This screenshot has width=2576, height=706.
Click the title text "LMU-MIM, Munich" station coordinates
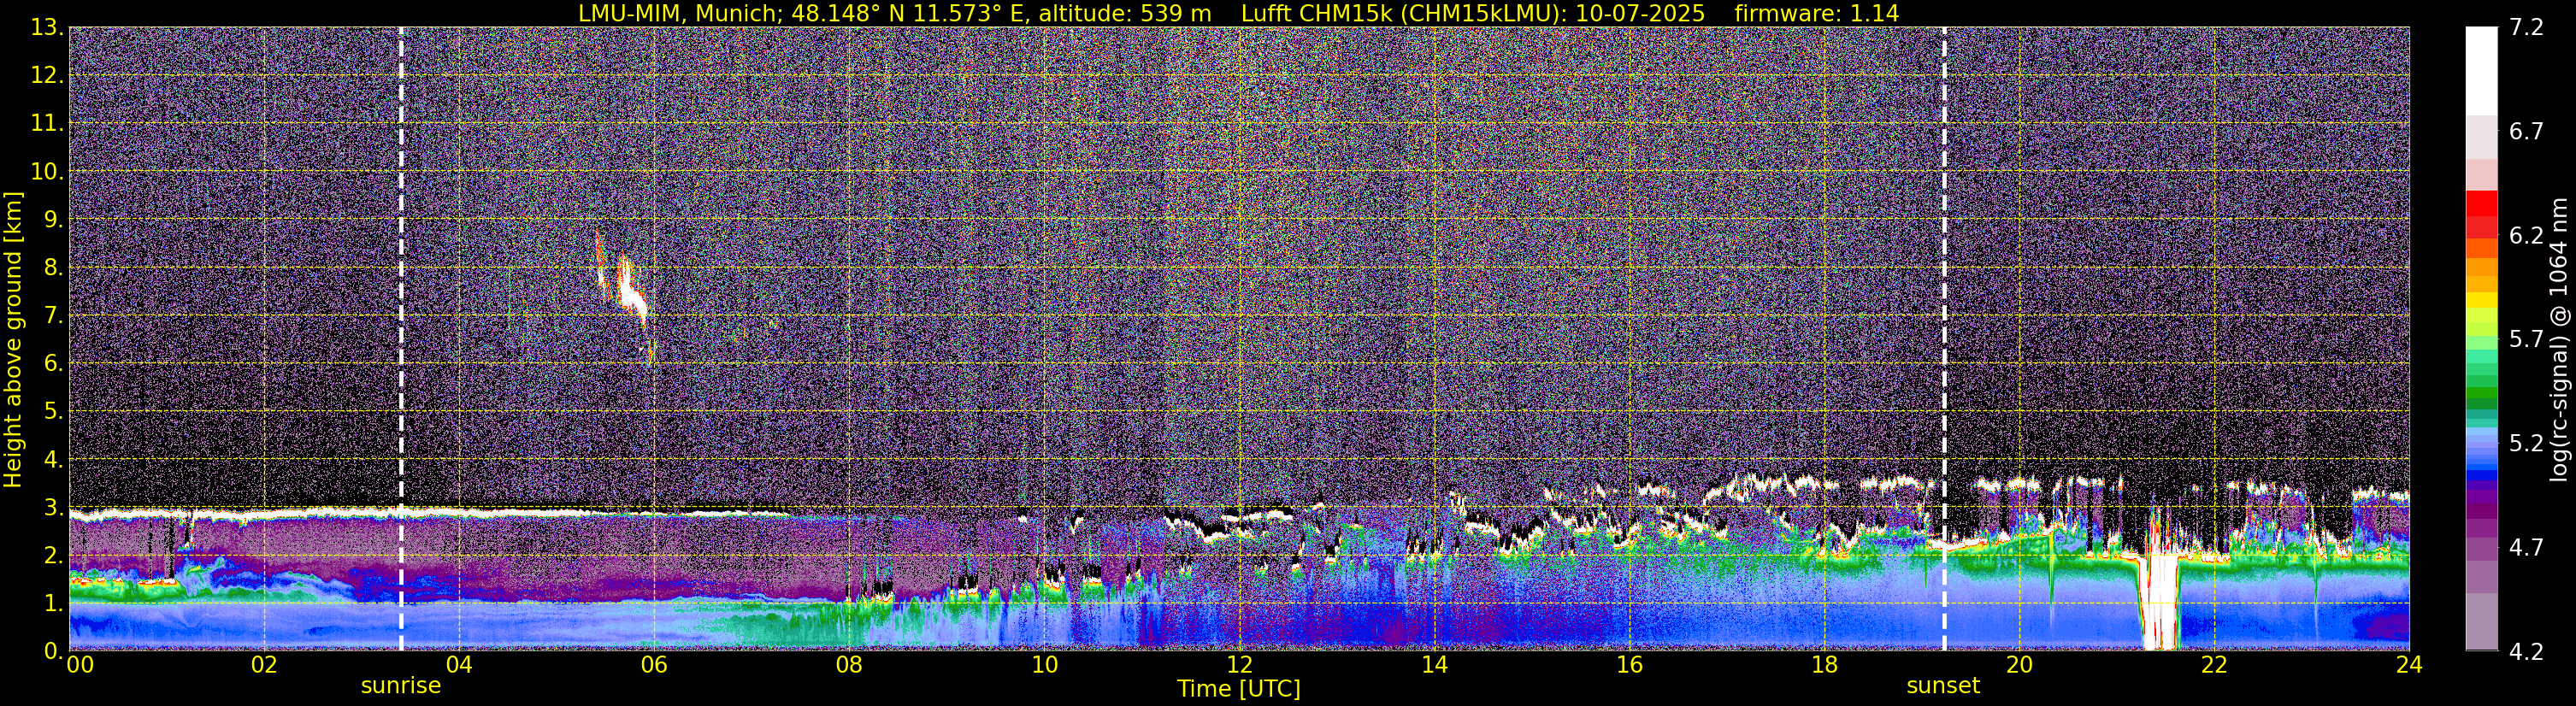click(x=894, y=13)
